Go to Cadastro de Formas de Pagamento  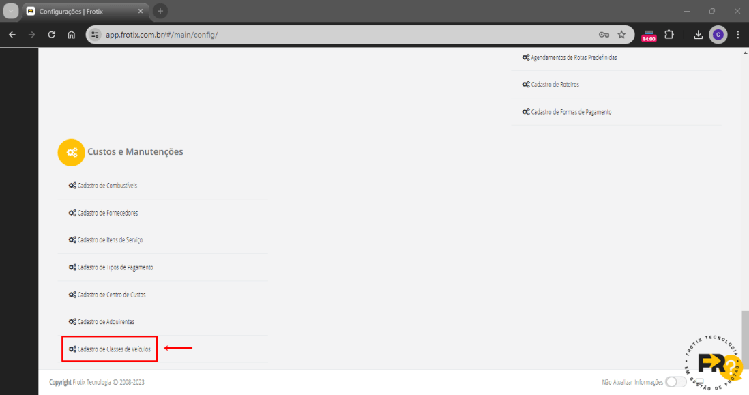[570, 112]
